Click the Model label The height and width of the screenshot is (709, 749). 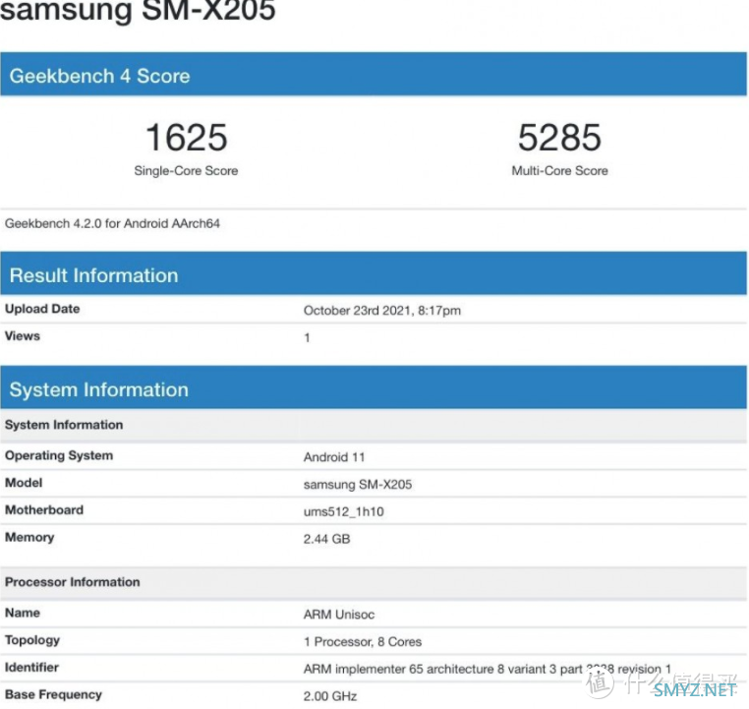(x=24, y=483)
